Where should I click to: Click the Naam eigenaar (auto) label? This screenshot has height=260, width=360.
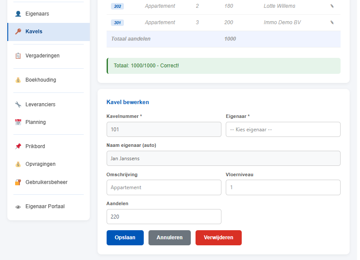pyautogui.click(x=131, y=146)
